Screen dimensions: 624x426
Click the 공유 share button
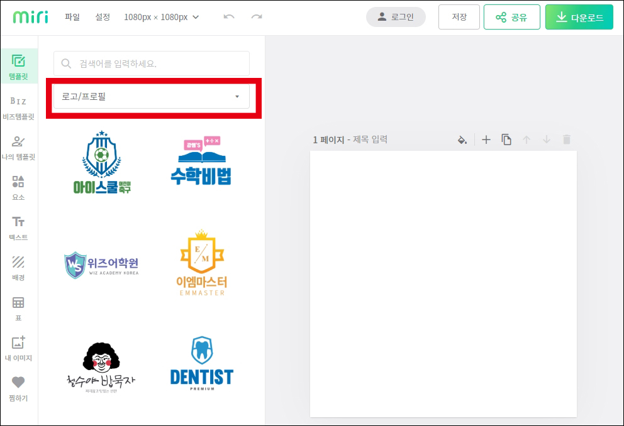coord(512,17)
